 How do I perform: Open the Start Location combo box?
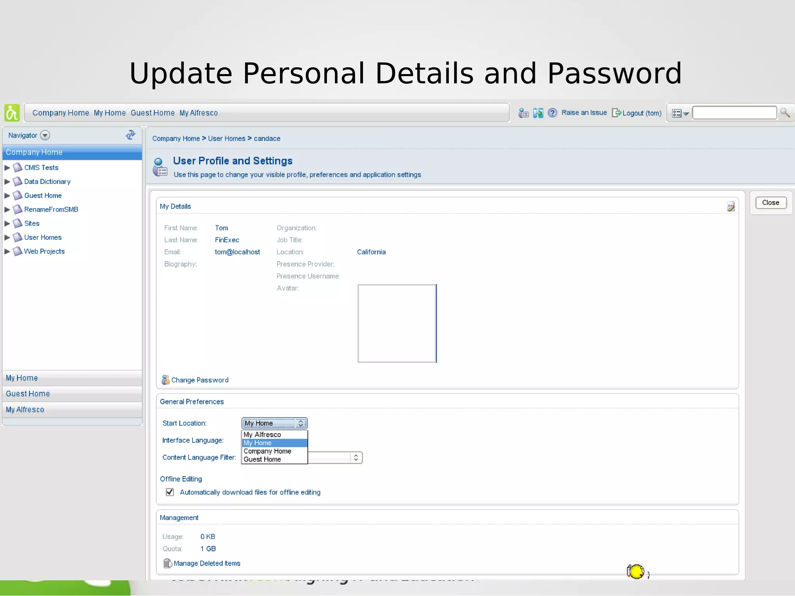click(274, 423)
